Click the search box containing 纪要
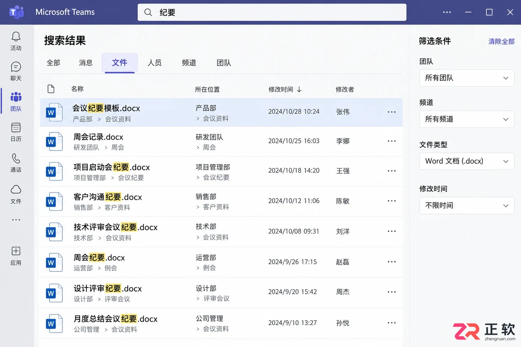This screenshot has height=347, width=521. coord(272,12)
